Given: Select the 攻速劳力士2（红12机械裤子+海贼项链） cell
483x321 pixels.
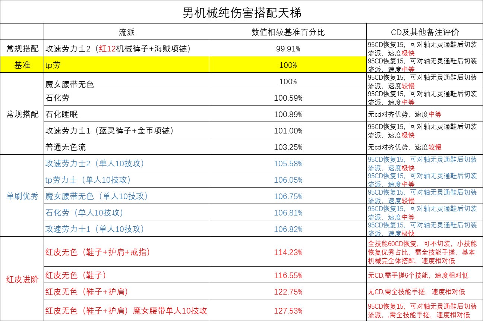Looking at the screenshot, I should coord(126,48).
